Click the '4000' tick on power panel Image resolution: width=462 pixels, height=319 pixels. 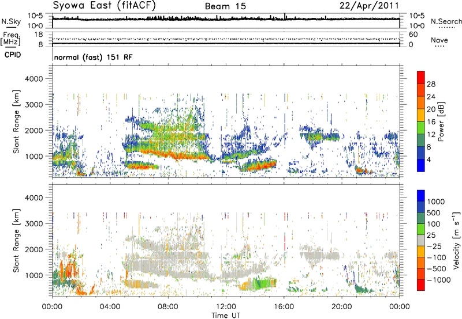(x=34, y=79)
